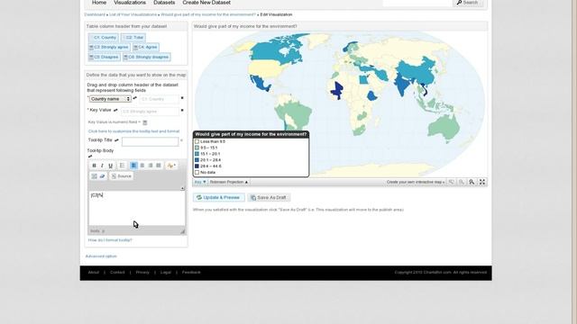Click the top search input box

(417, 3)
